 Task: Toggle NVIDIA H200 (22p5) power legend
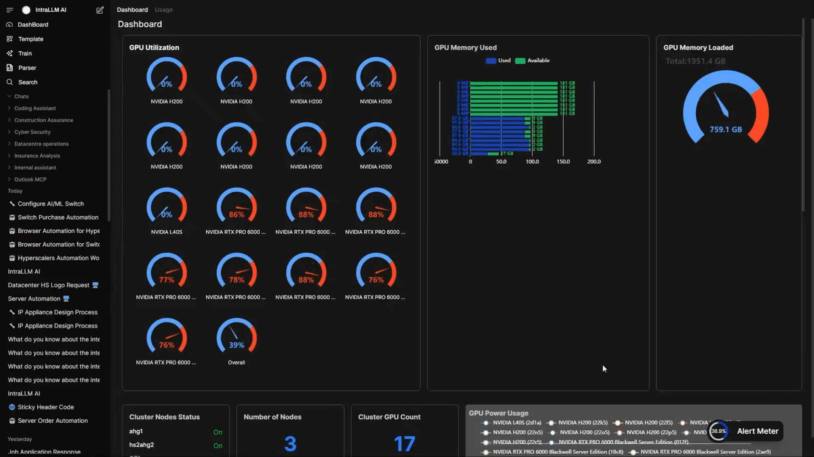pyautogui.click(x=646, y=432)
